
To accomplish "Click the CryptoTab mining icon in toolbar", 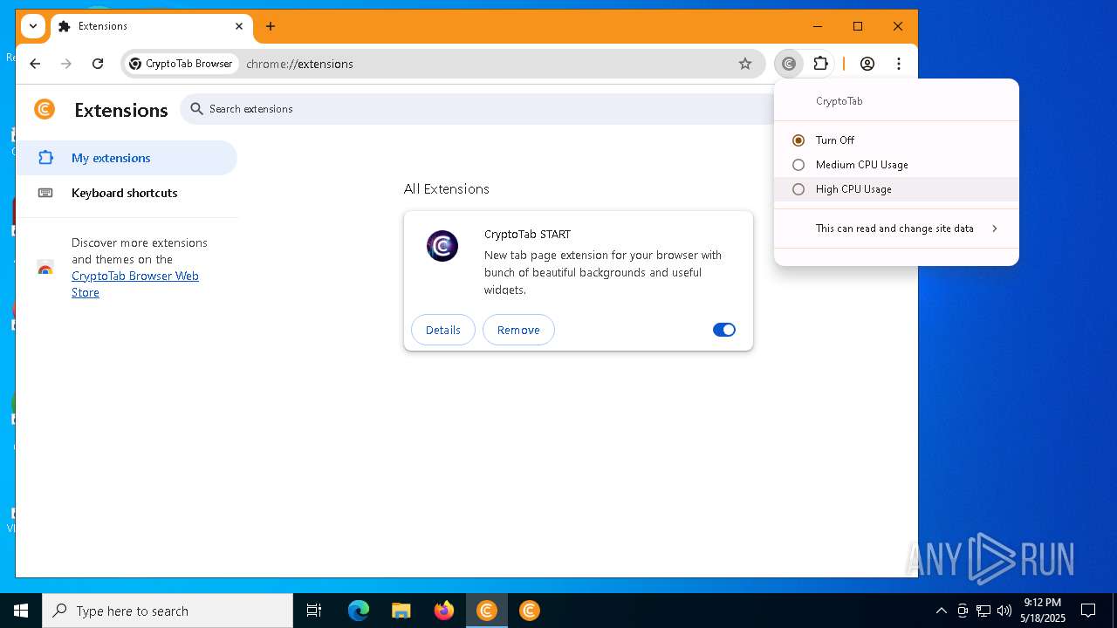I will click(789, 64).
